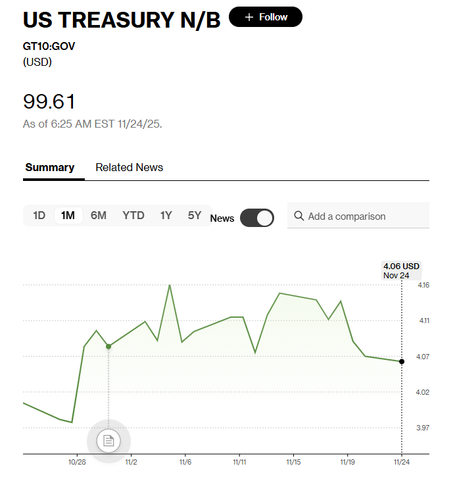Choose the YTD time range
The image size is (457, 481).
click(133, 215)
